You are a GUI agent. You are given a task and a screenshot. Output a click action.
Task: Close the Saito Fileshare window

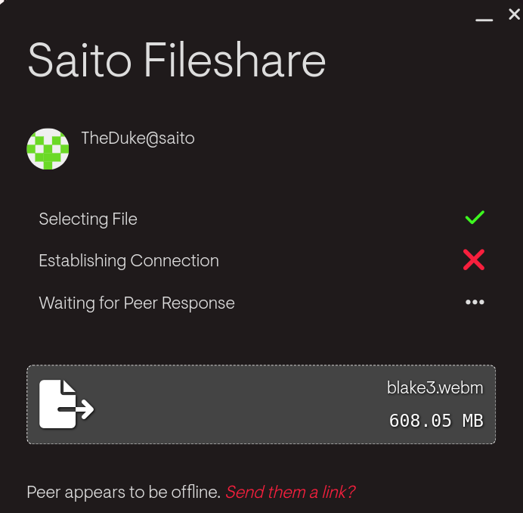click(x=514, y=14)
